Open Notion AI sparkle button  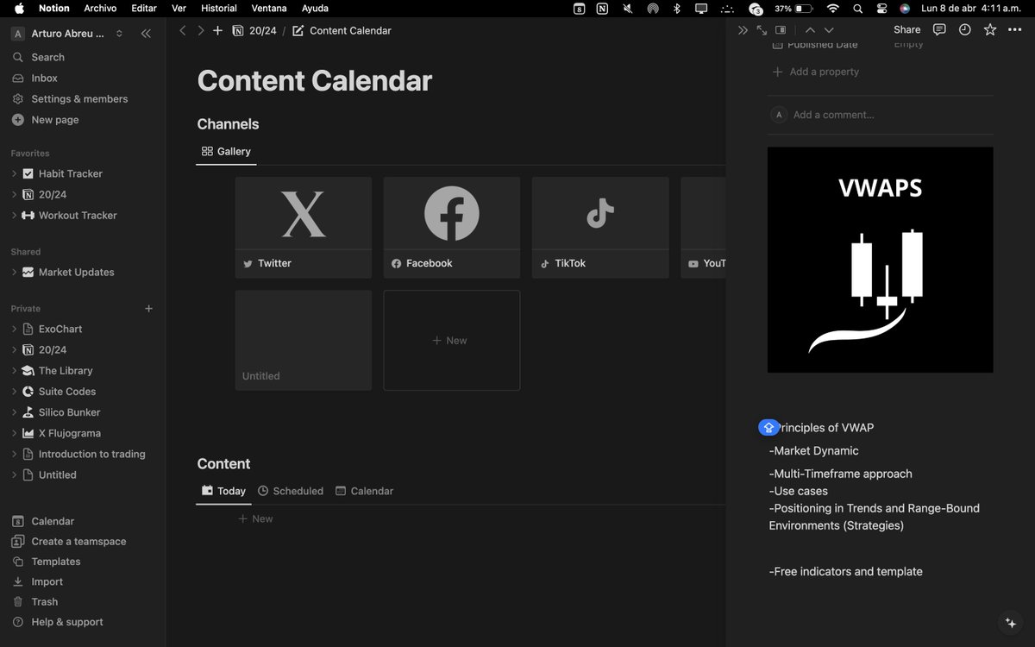(x=1010, y=622)
